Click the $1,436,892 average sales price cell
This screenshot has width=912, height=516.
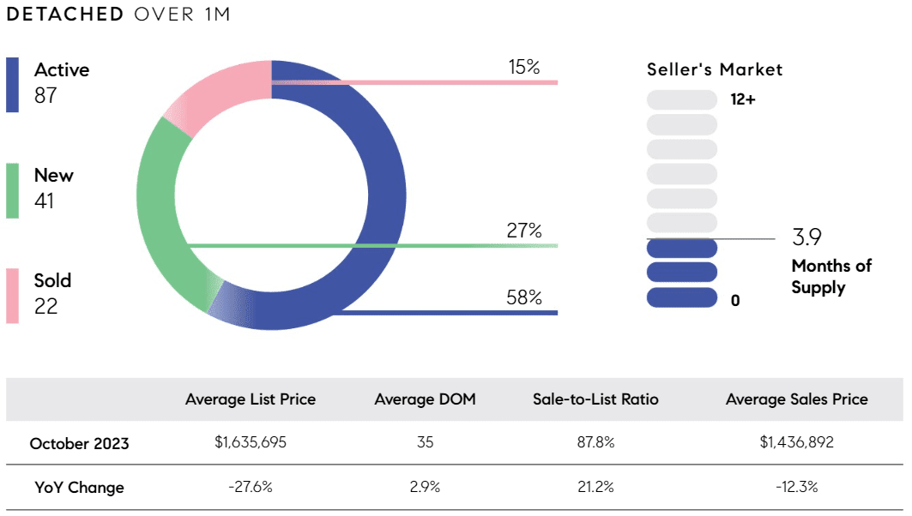coord(797,443)
